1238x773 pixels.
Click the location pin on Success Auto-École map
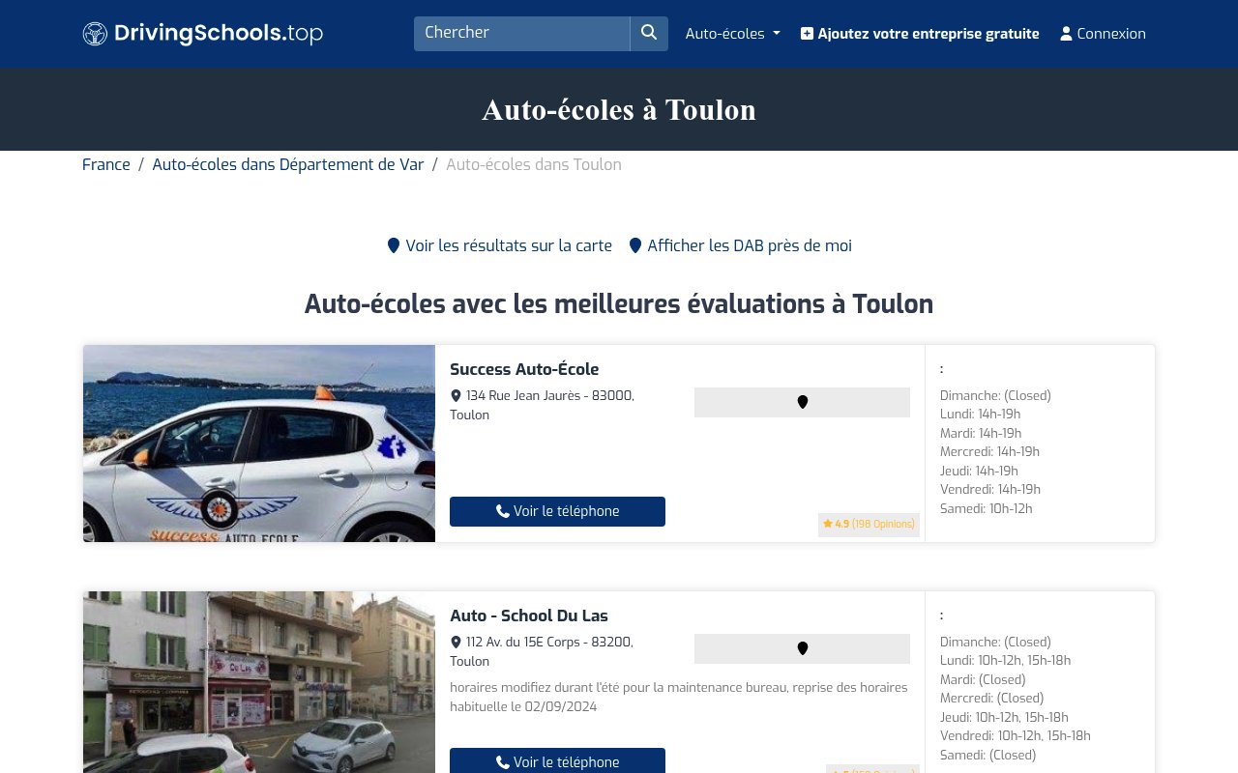point(802,402)
